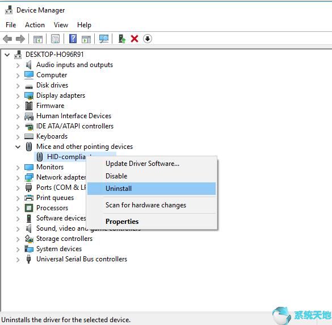Open the Help question-mark toolbar icon
The width and height of the screenshot is (332, 325).
[x=73, y=39]
